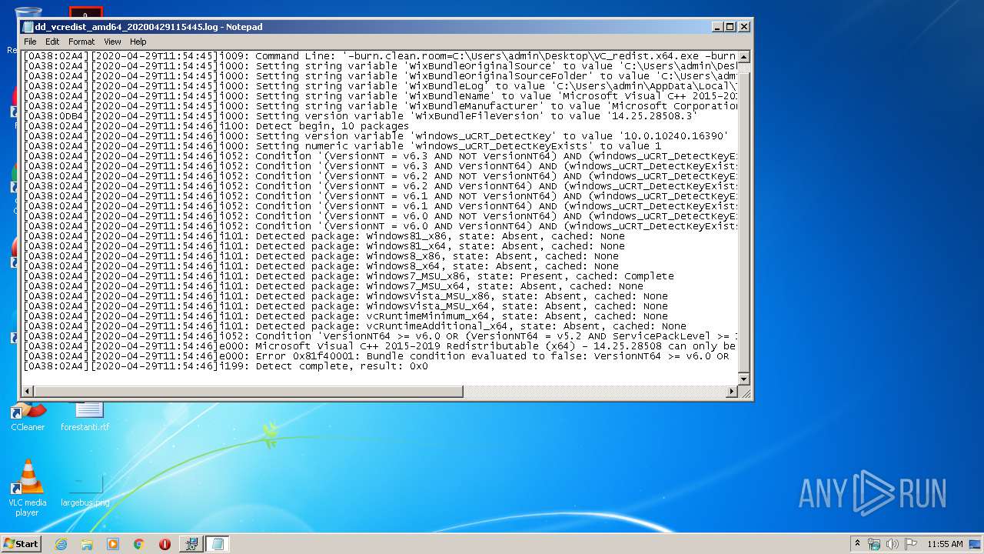Open the Help menu in Notepad
This screenshot has width=984, height=554.
pos(138,42)
